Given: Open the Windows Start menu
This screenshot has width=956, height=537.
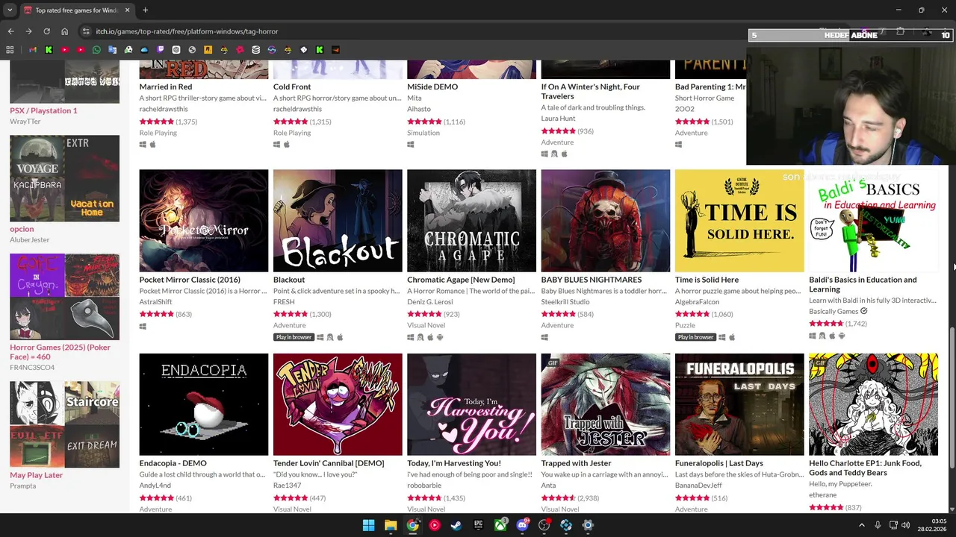Looking at the screenshot, I should 368,525.
